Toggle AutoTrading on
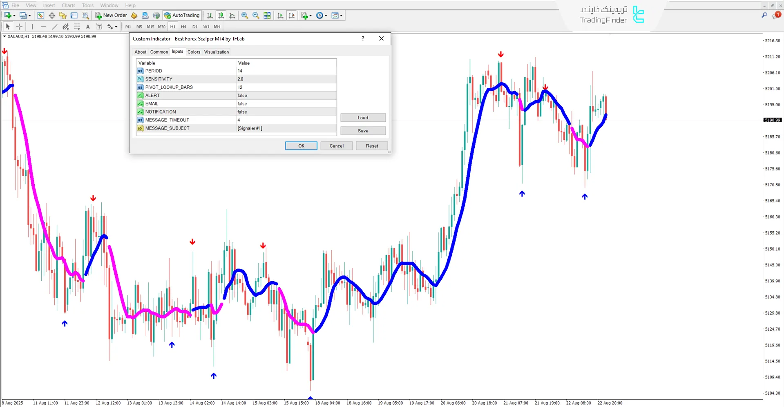This screenshot has height=407, width=784. click(182, 15)
